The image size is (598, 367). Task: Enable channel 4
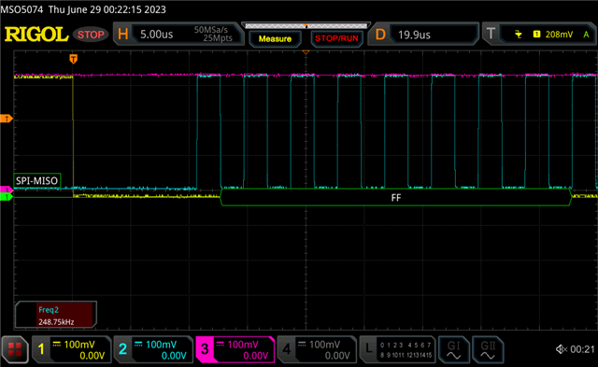(x=317, y=349)
